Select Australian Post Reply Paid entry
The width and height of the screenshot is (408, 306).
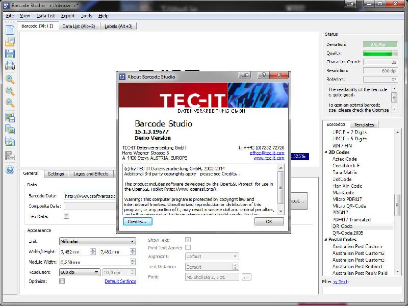pyautogui.click(x=360, y=273)
